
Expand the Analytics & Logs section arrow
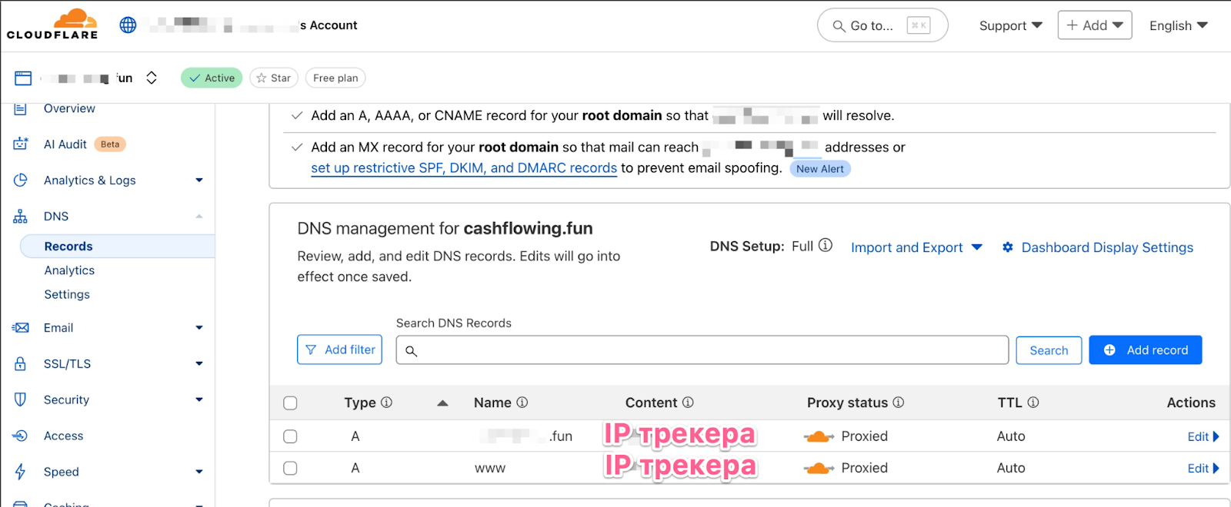coord(199,180)
